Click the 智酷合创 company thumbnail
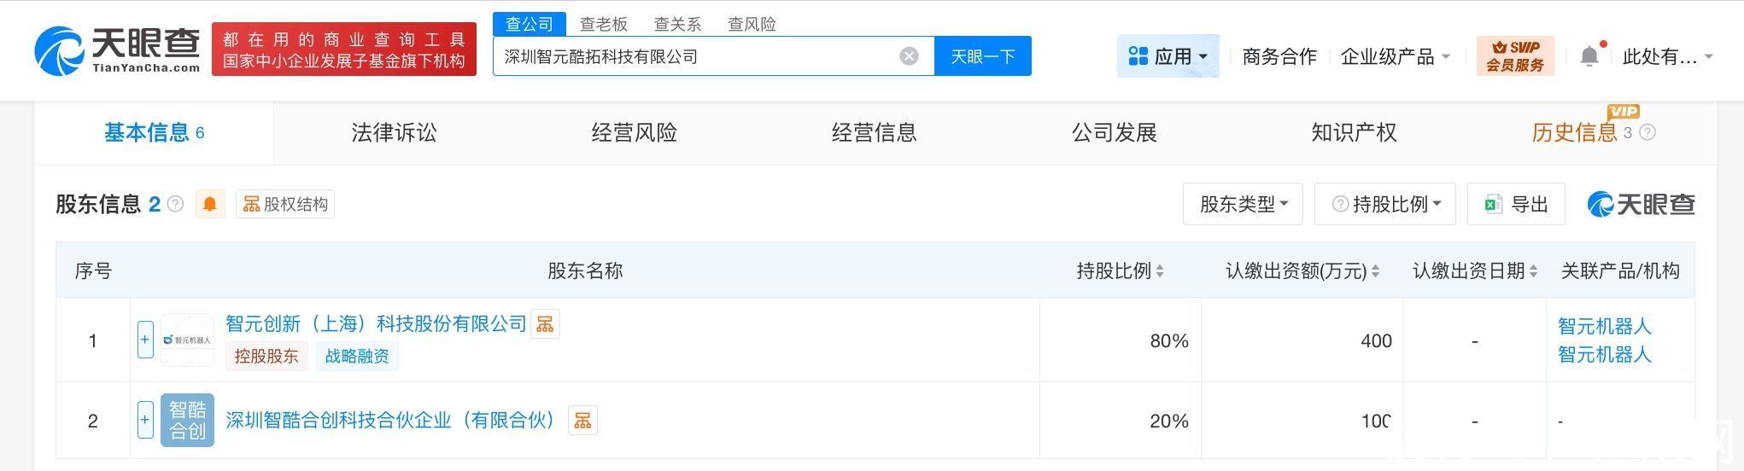 [x=187, y=420]
